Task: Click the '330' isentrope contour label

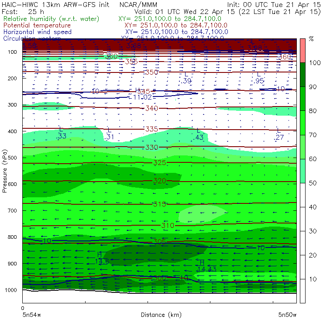Action: point(151,147)
